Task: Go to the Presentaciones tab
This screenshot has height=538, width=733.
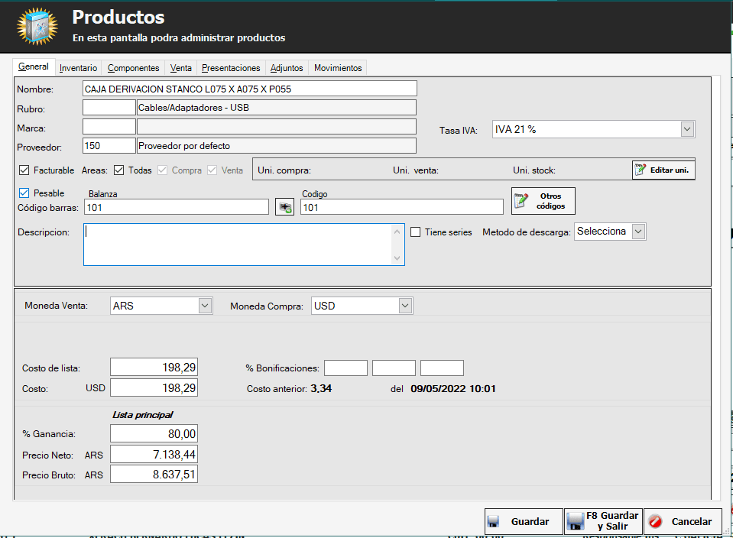Action: tap(231, 68)
